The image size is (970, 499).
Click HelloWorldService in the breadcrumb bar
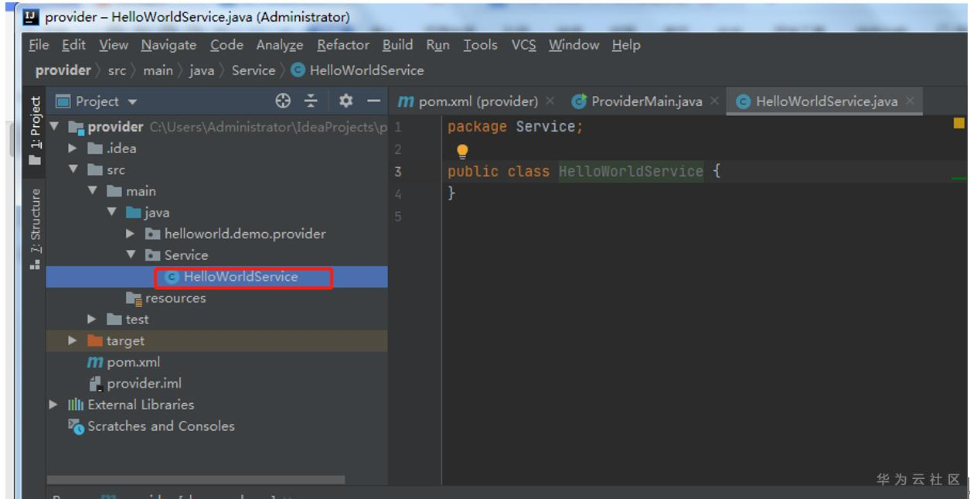pos(366,70)
